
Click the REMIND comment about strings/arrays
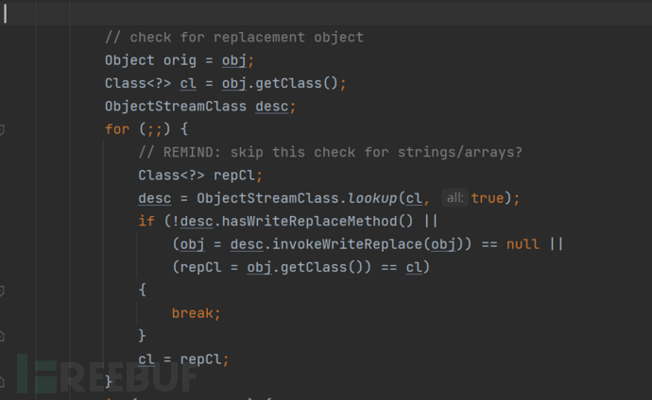click(330, 152)
